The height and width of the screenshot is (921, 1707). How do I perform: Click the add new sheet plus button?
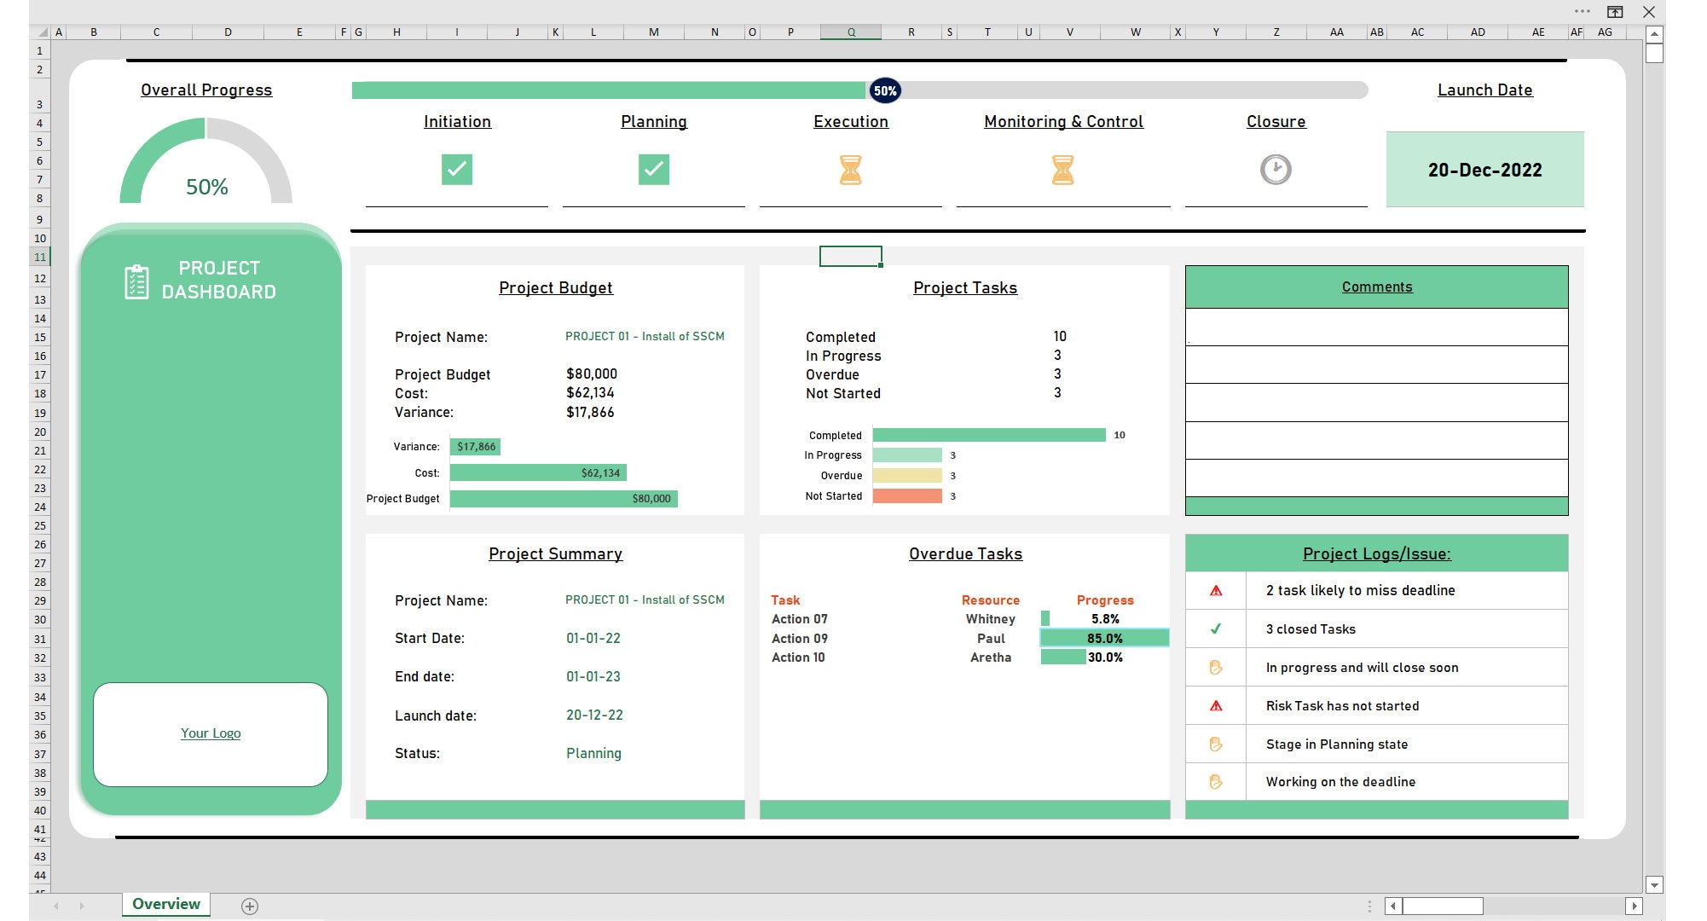[x=250, y=906]
